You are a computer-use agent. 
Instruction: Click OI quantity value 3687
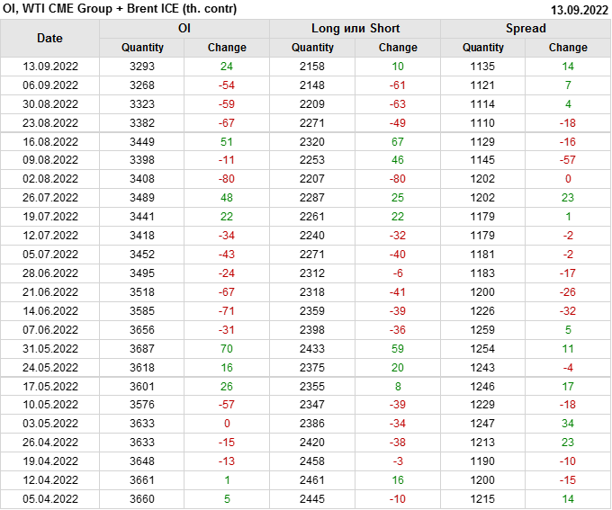(142, 349)
